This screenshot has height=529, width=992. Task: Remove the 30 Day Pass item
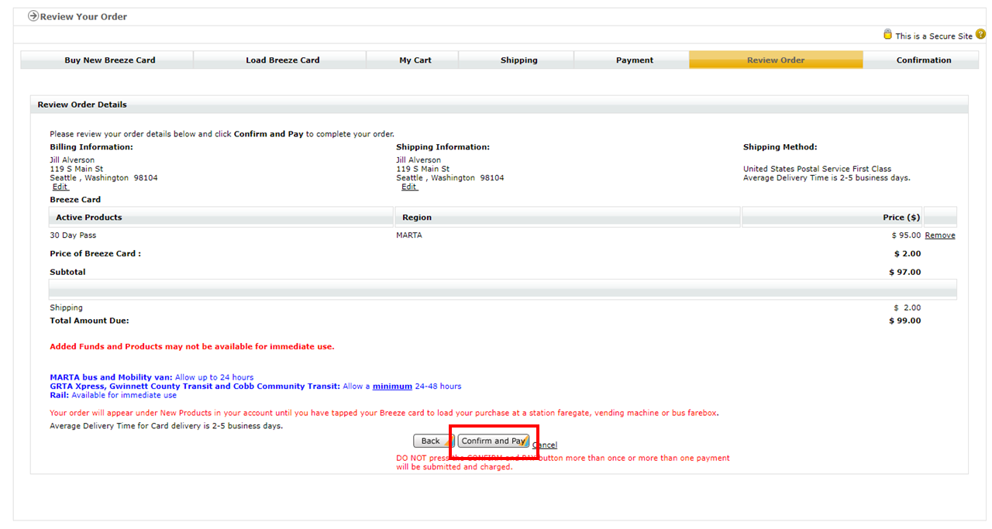940,235
